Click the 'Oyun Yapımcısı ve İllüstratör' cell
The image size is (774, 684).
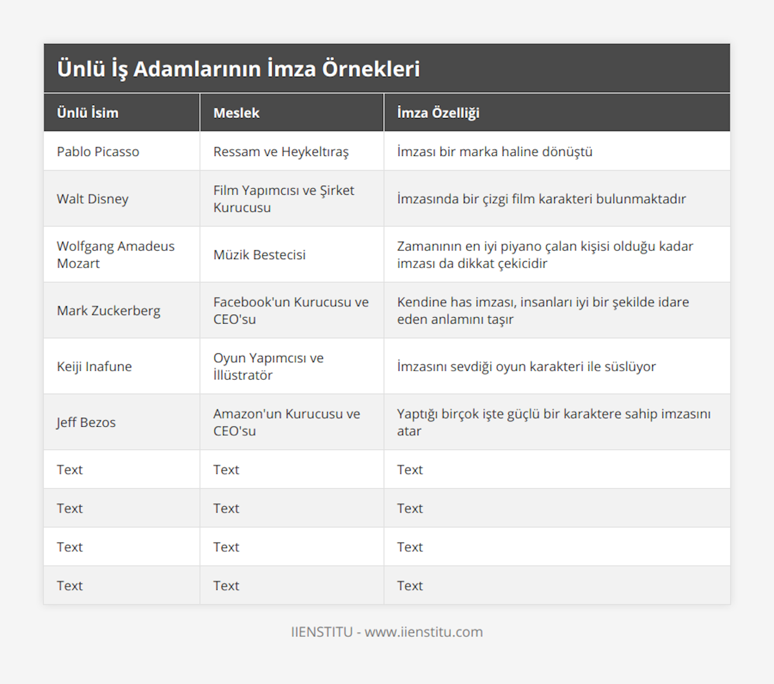[268, 366]
